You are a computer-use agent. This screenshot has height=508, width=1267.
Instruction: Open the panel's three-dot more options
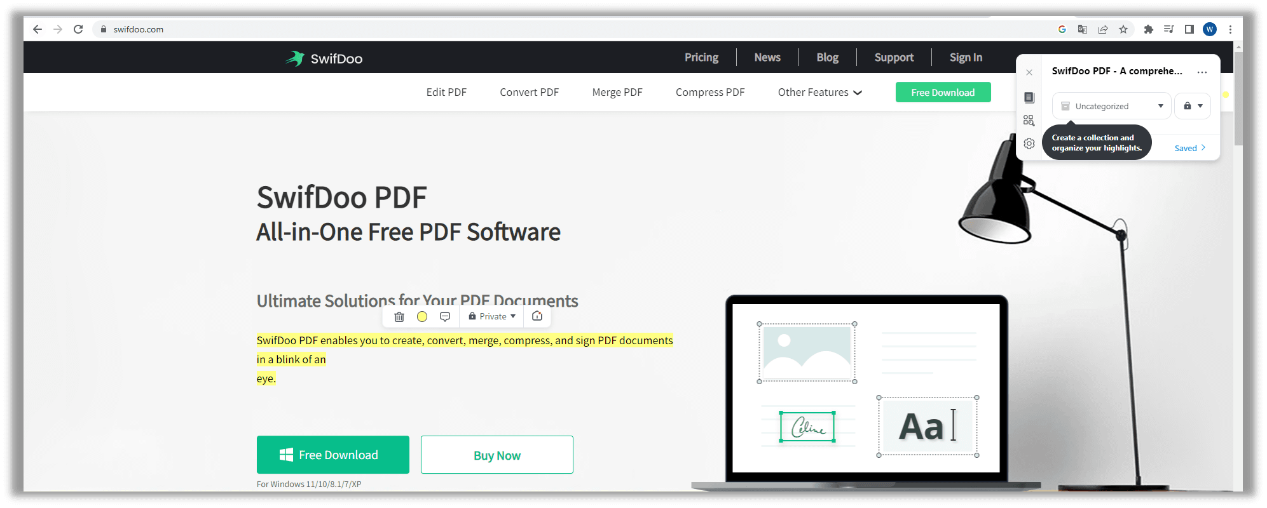point(1202,72)
